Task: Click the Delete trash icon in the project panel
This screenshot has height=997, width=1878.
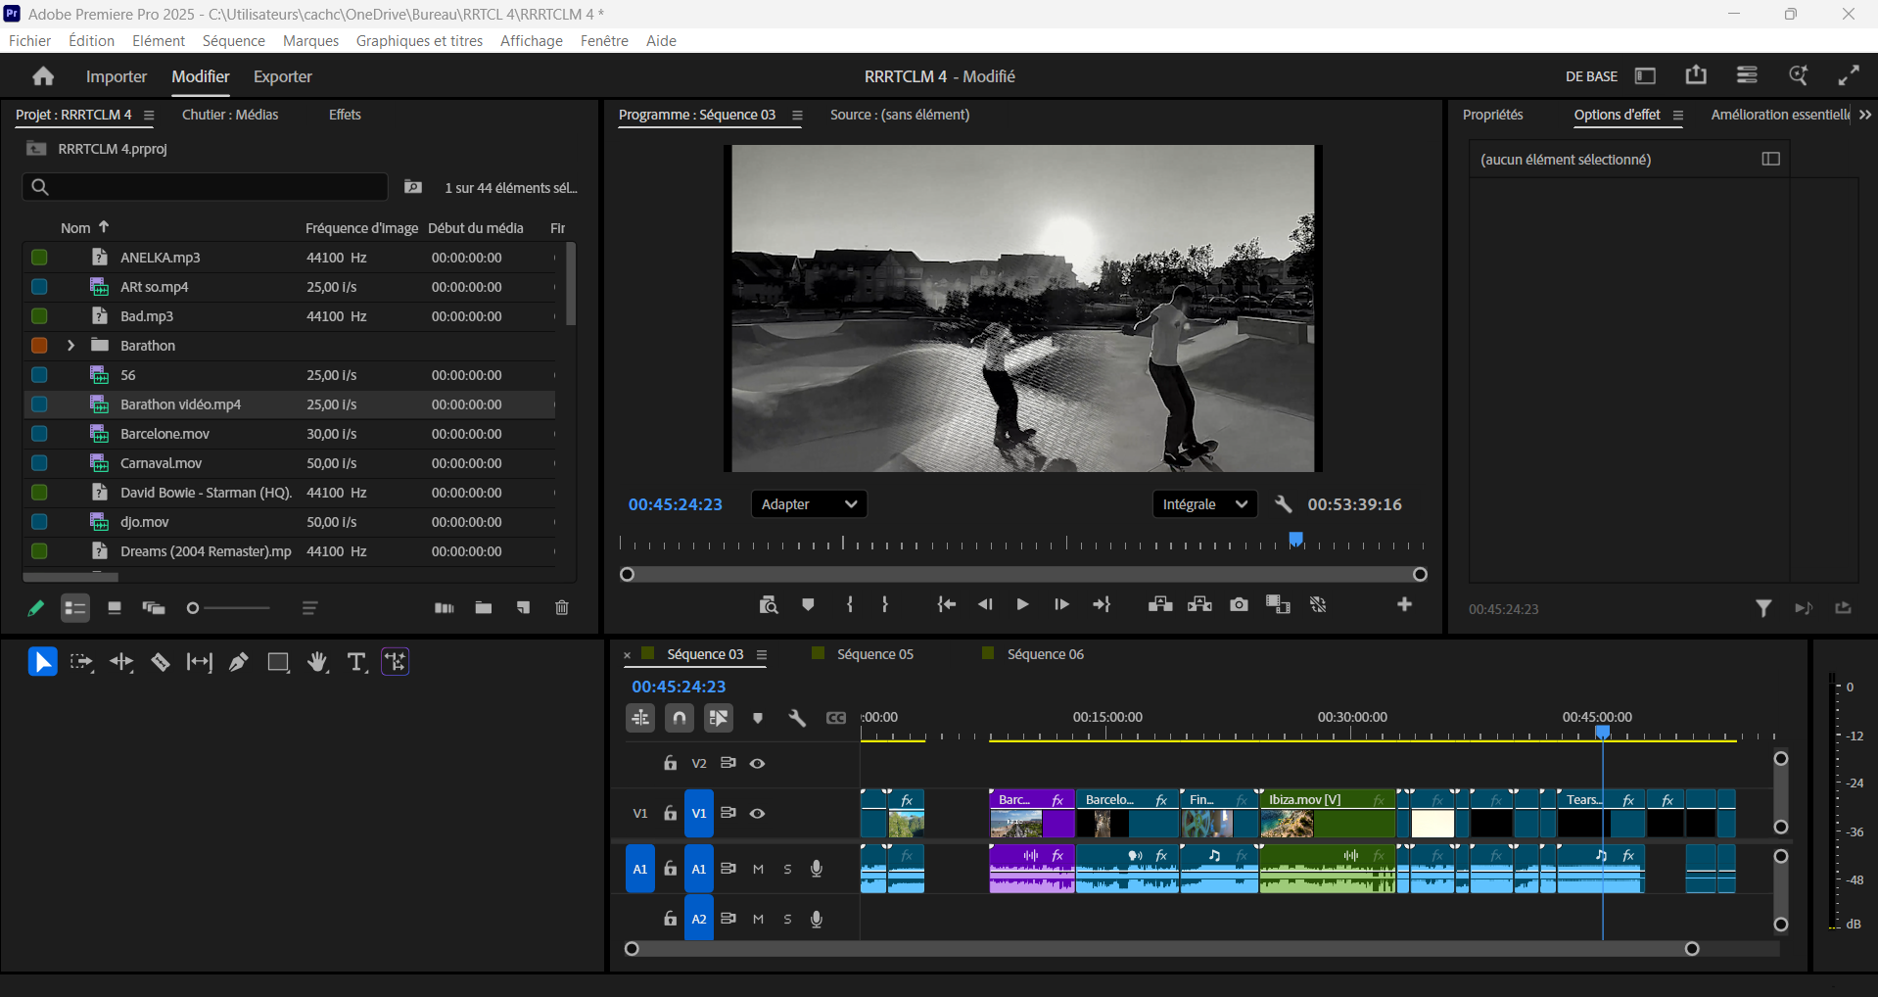Action: pyautogui.click(x=561, y=607)
